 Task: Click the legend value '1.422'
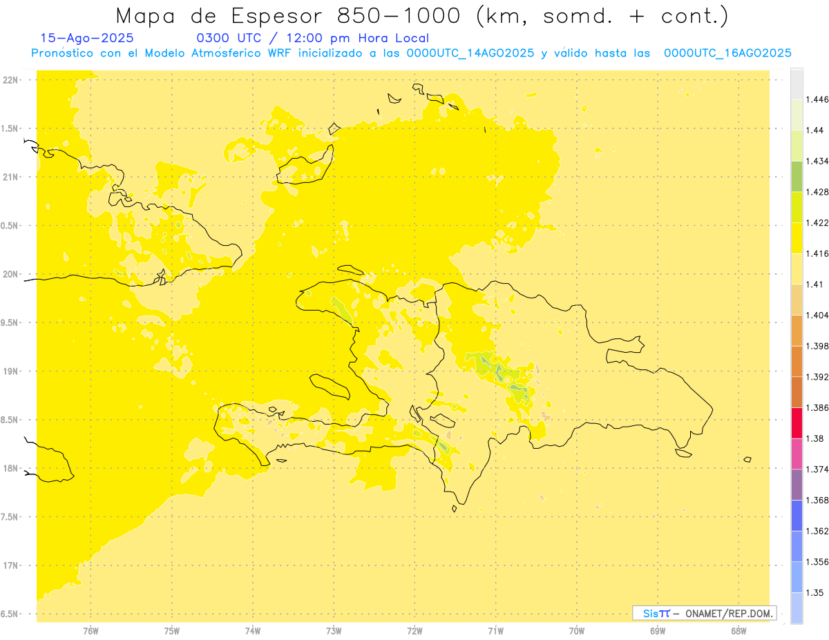pos(817,223)
